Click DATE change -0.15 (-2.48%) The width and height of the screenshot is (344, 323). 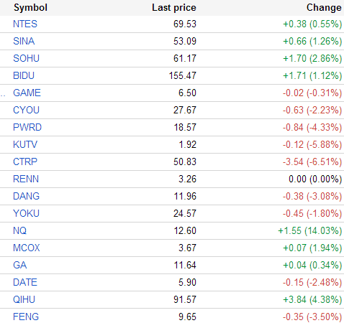tap(312, 282)
